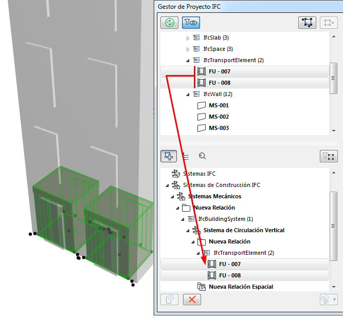This screenshot has width=343, height=319.
Task: Collapse Sistemas Mecánicos node
Action: click(x=172, y=197)
